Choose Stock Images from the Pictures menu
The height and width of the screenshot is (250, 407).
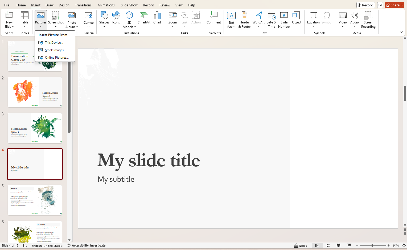[55, 50]
